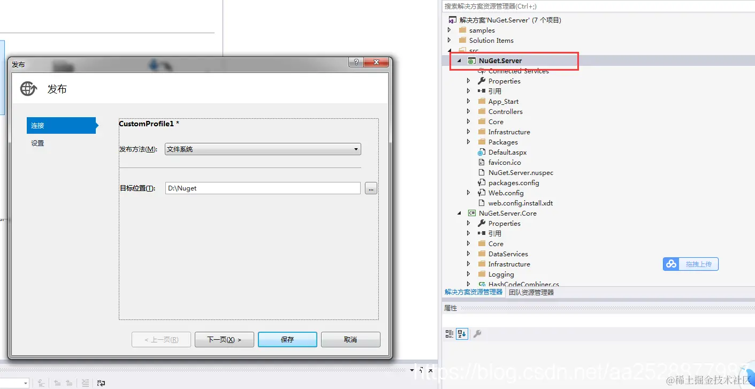
Task: Expand the App_Start folder node
Action: pyautogui.click(x=469, y=102)
